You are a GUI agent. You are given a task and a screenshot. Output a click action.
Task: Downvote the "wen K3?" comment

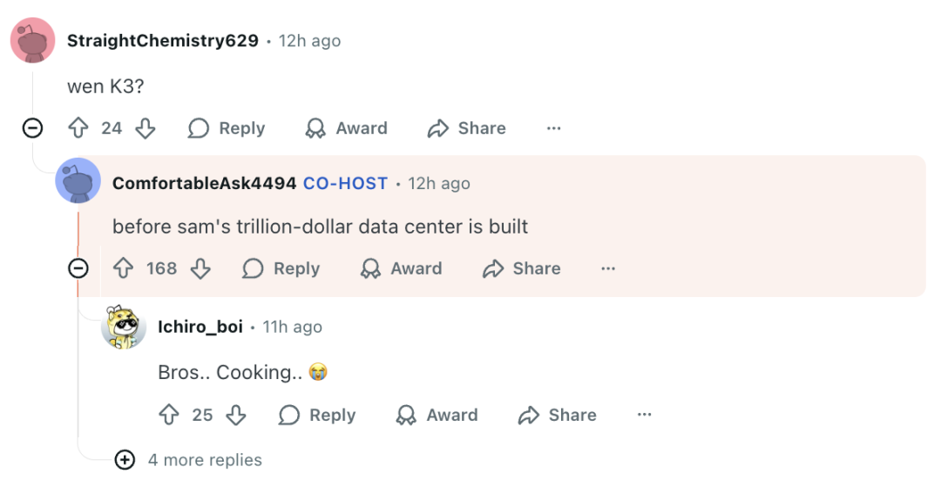(x=146, y=128)
